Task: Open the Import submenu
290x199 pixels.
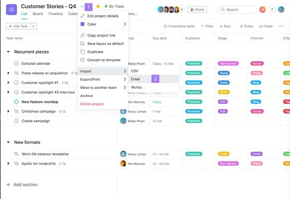Action: 103,71
